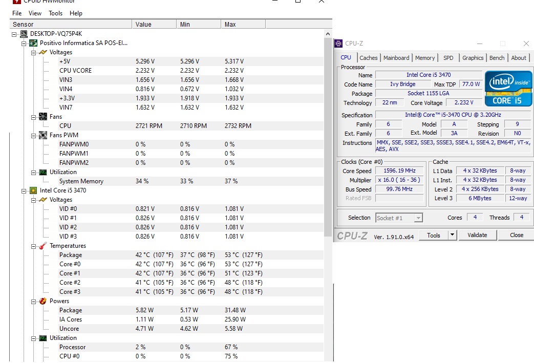Click the HWMonitor scrollbar up arrow
534x363 pixels.
click(x=328, y=34)
